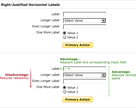Screen dimensions: 136x108
Task: Focus 'Even Longer Label' field in upper form
Action: (85, 27)
